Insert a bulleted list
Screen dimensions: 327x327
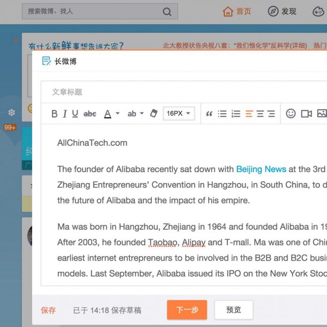click(x=222, y=114)
